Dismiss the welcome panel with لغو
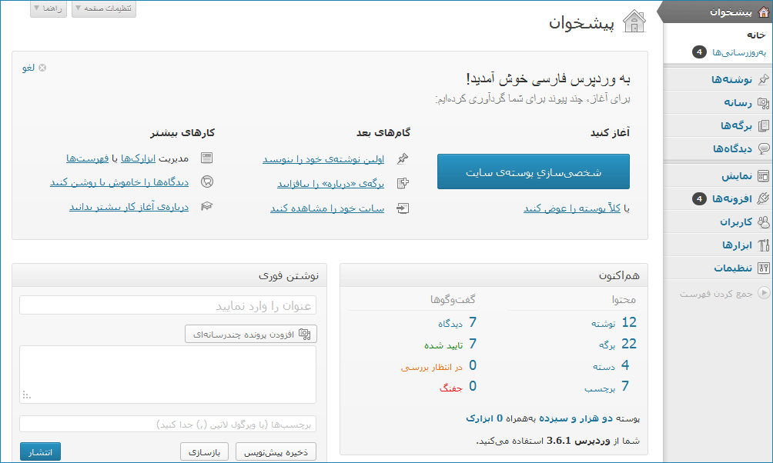773x463 pixels. [34, 68]
